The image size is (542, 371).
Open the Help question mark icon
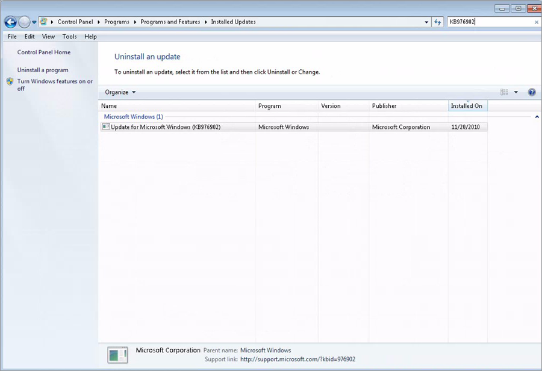[x=532, y=92]
